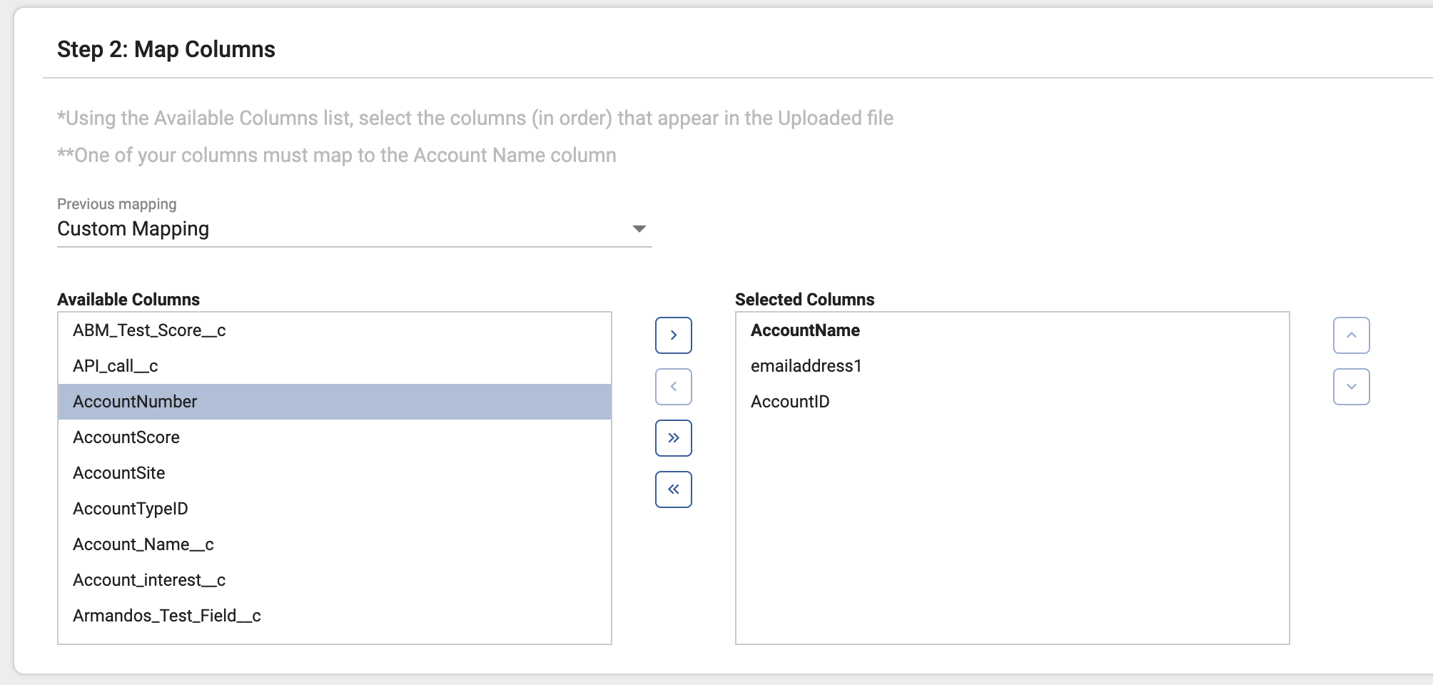Select the highlighted AccountNumber item
The width and height of the screenshot is (1433, 685).
pyautogui.click(x=135, y=402)
